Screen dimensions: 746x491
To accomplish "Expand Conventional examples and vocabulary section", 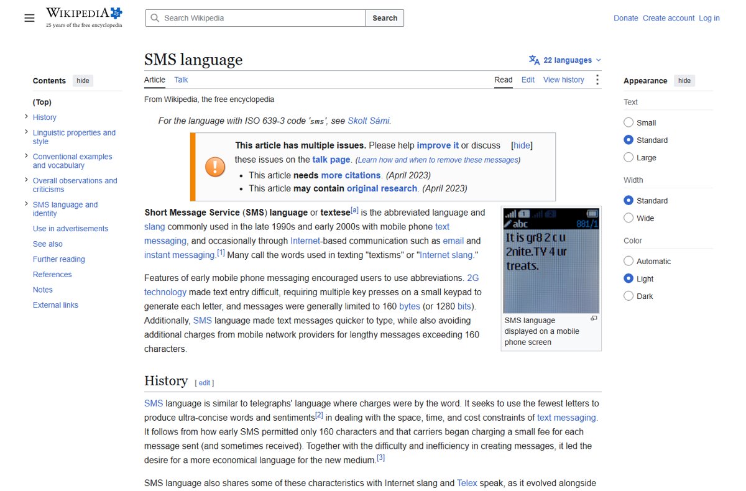I will click(26, 156).
